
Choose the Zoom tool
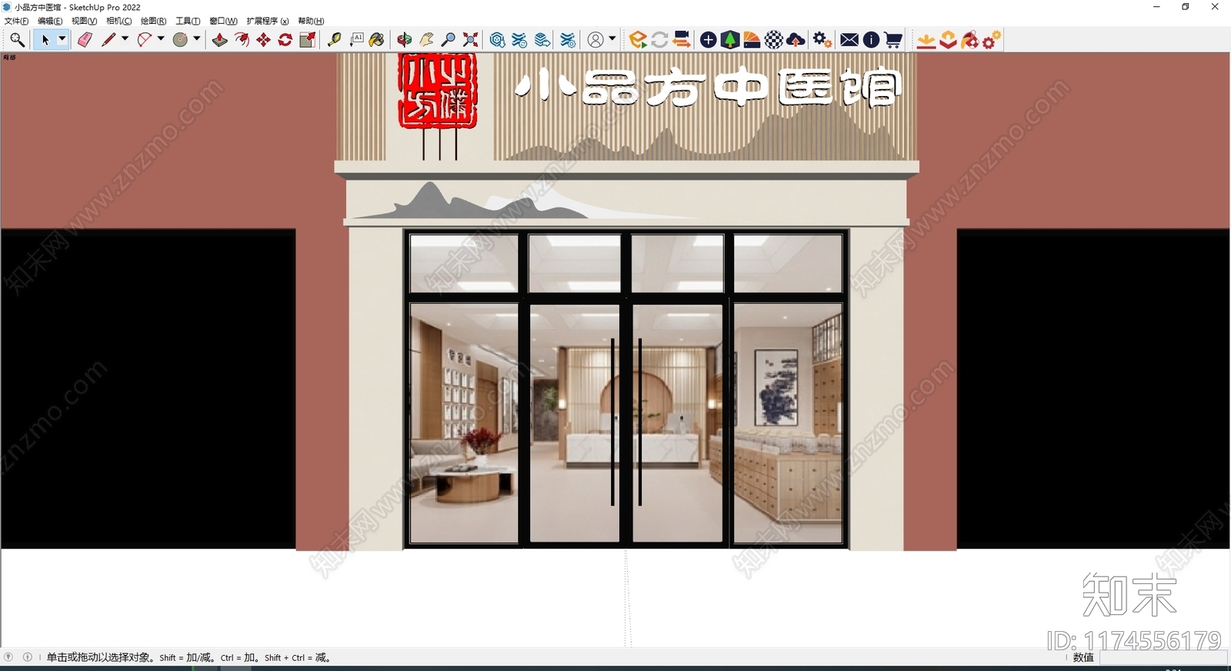coord(448,39)
